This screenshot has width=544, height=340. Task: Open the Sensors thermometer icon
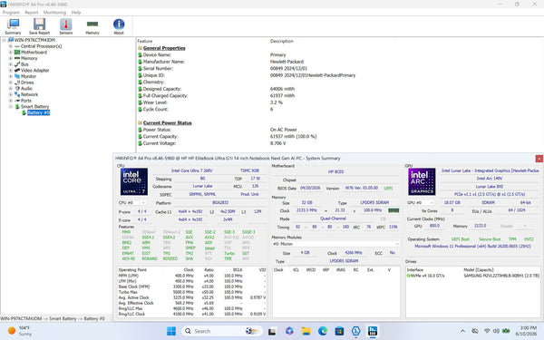tap(65, 26)
